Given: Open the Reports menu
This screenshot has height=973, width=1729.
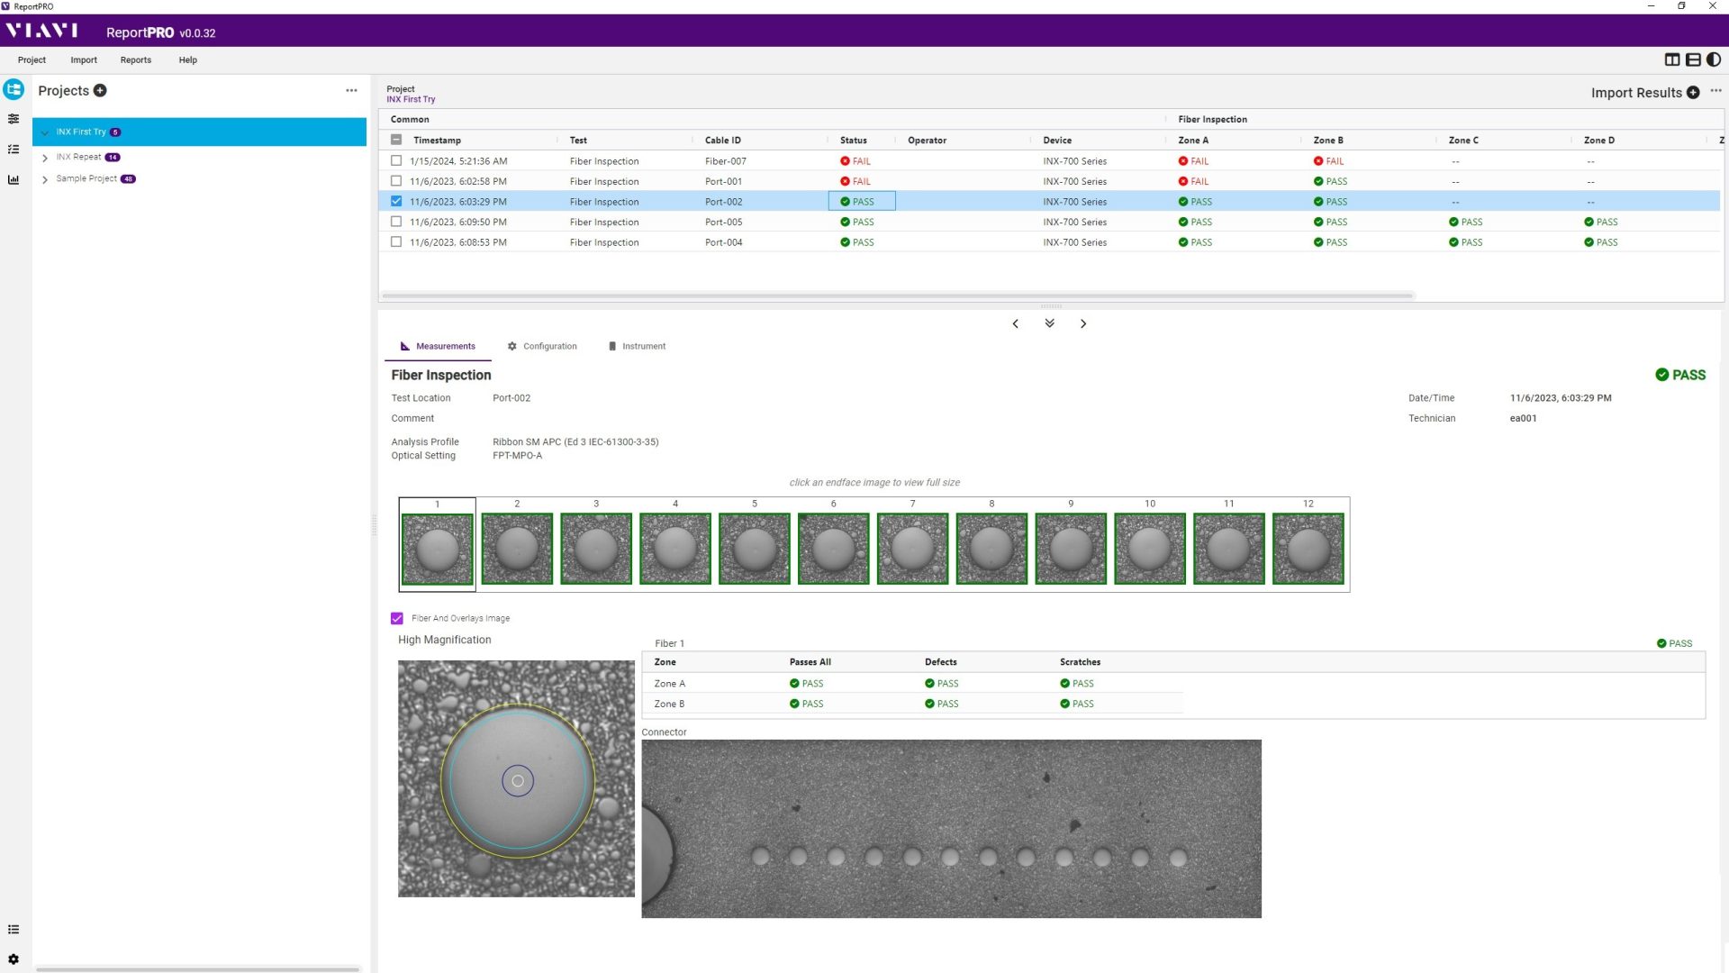Looking at the screenshot, I should click(x=136, y=60).
